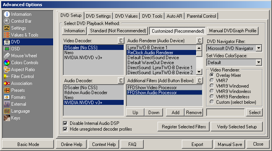
Task: Click Add filter button
Action: click(175, 113)
